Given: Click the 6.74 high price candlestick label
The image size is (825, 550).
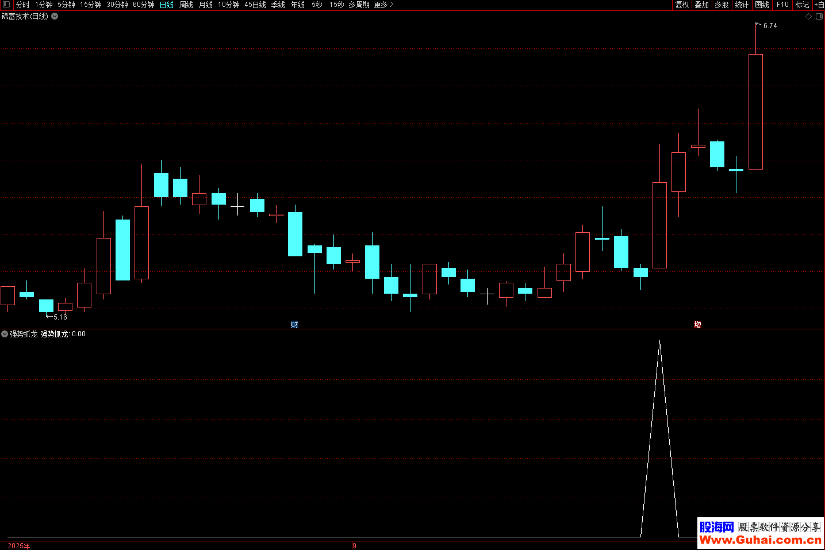Looking at the screenshot, I should pos(770,26).
